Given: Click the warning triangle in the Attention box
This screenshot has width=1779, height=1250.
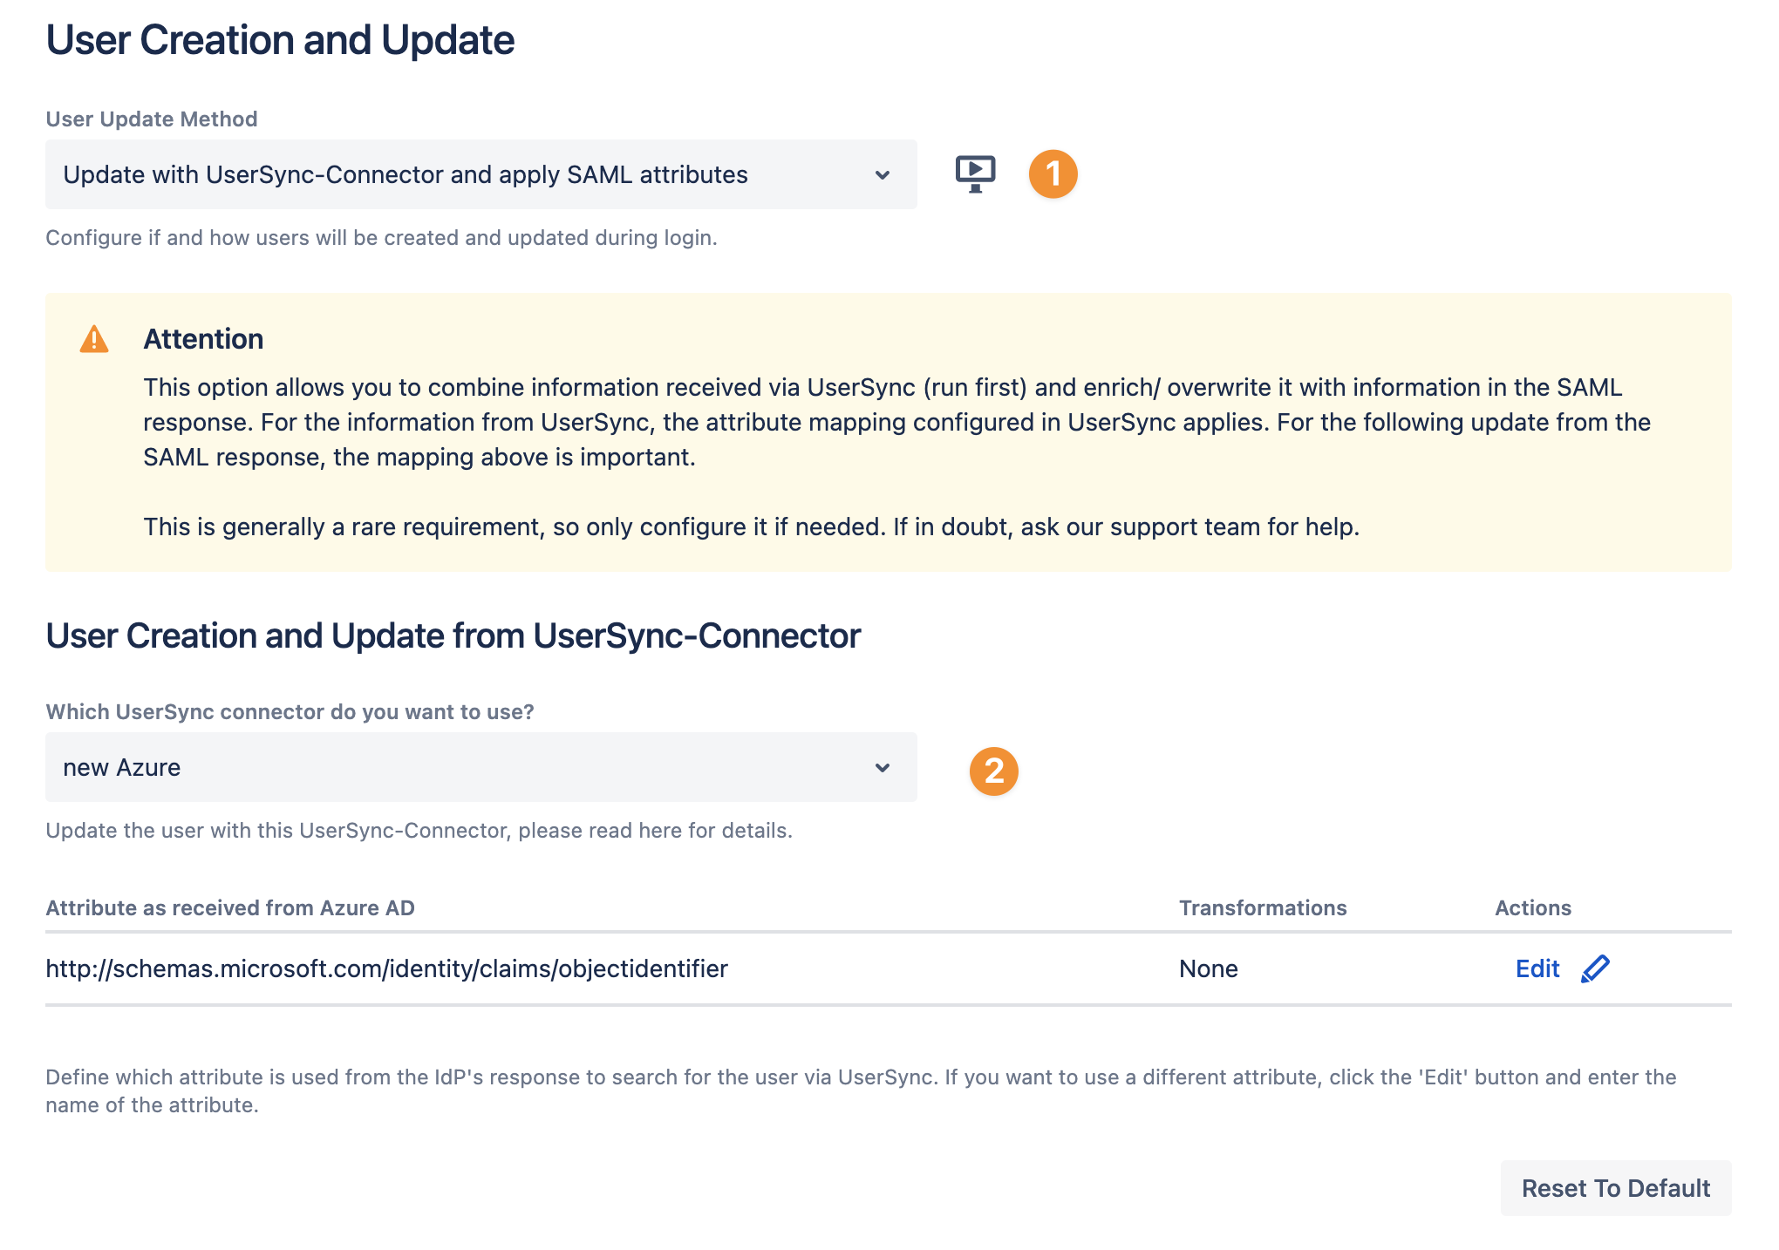Looking at the screenshot, I should coord(94,339).
